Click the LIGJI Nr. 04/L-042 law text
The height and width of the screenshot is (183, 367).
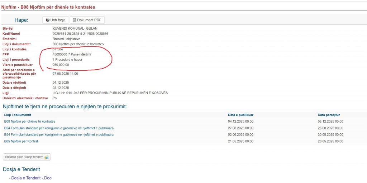[x=110, y=93]
